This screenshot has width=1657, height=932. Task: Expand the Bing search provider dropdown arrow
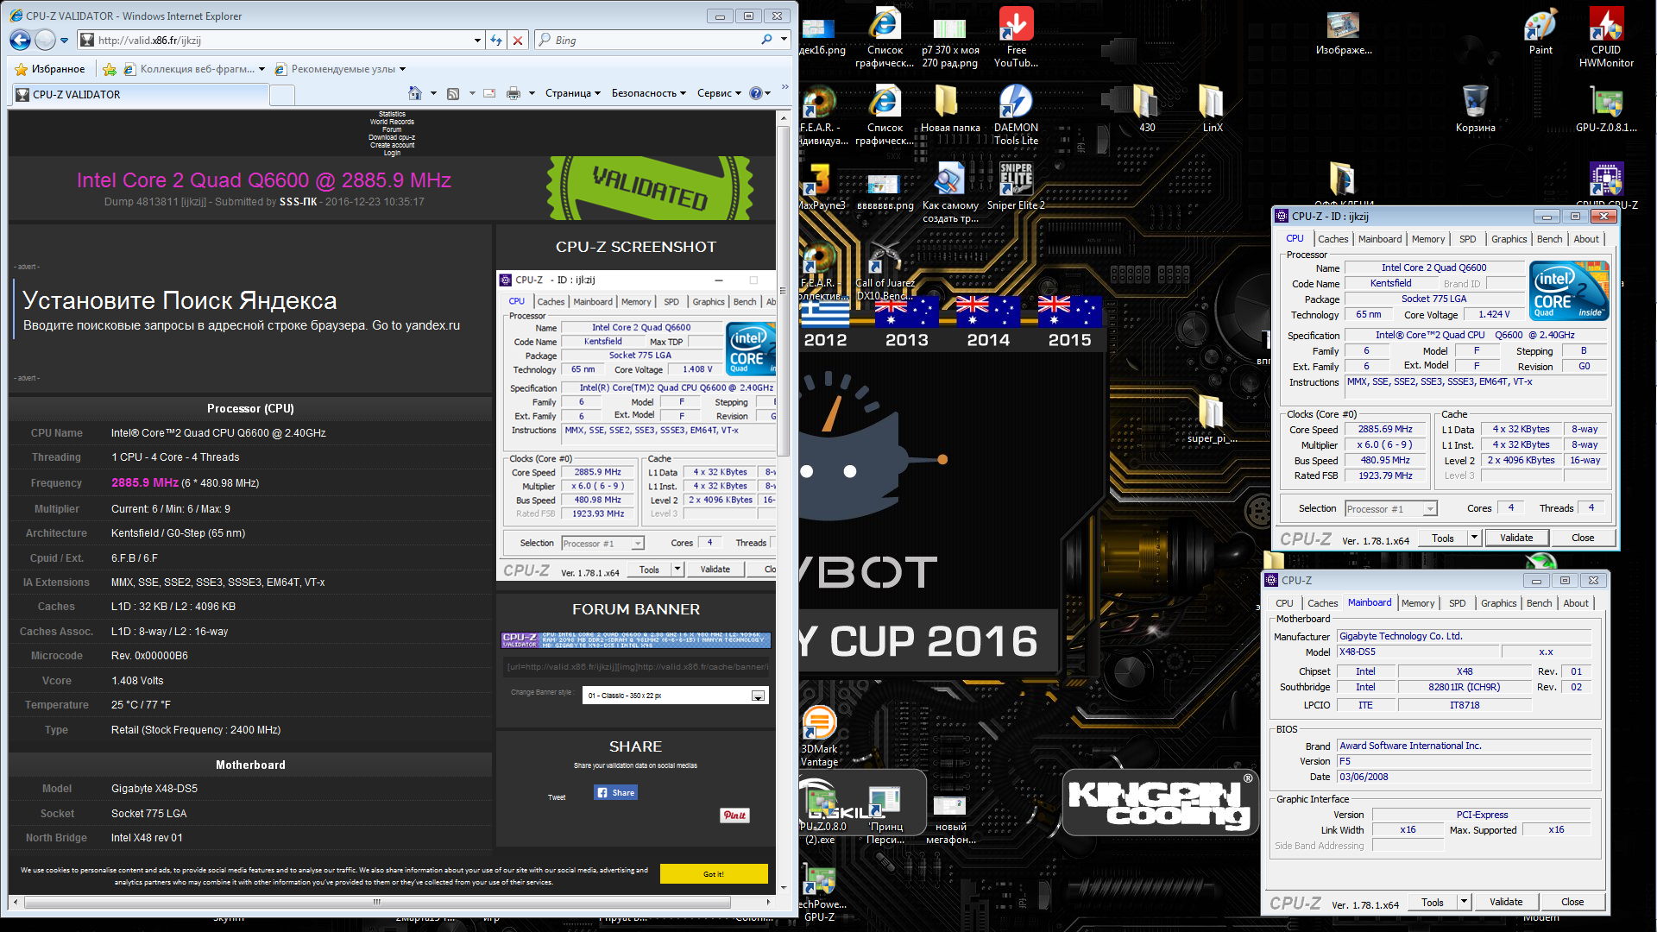pyautogui.click(x=784, y=40)
